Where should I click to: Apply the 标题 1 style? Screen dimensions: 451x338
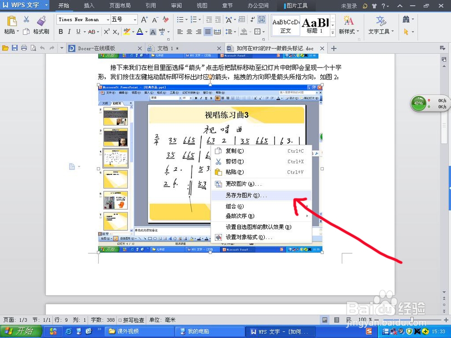tap(316, 25)
